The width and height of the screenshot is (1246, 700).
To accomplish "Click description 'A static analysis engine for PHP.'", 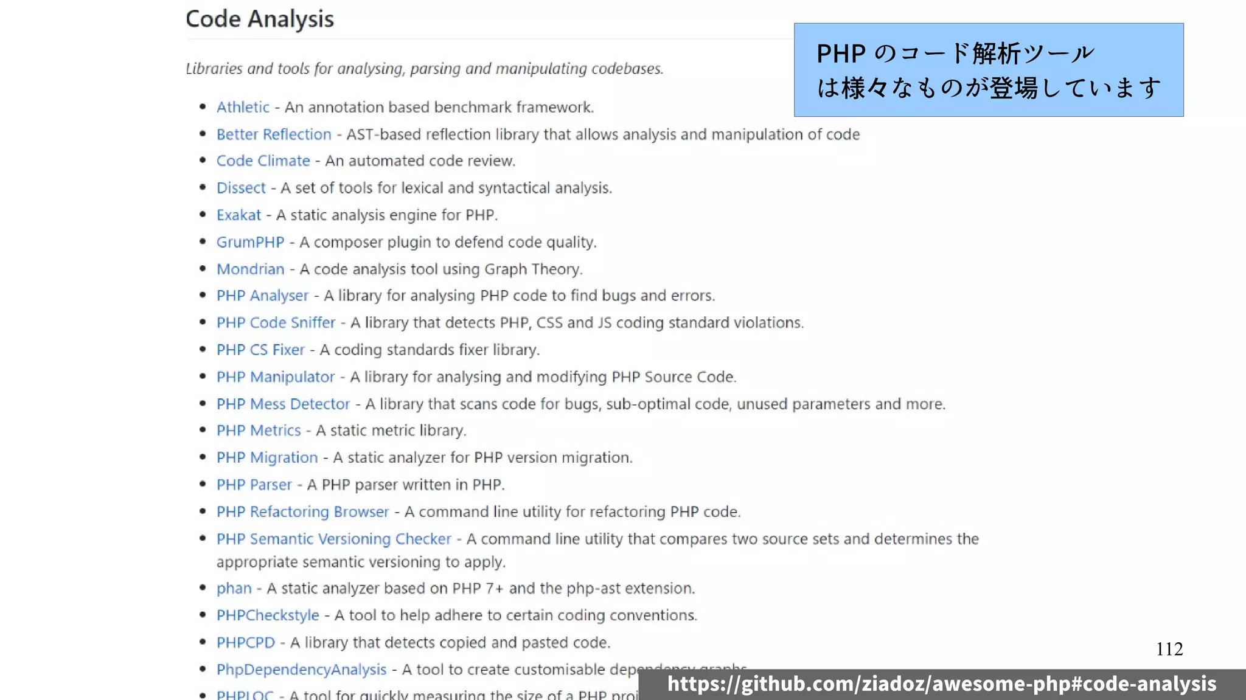I will tap(387, 215).
